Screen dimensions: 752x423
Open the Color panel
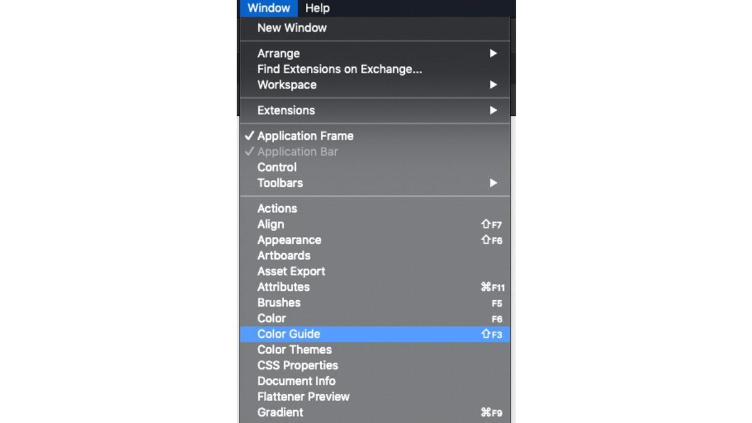(x=271, y=318)
